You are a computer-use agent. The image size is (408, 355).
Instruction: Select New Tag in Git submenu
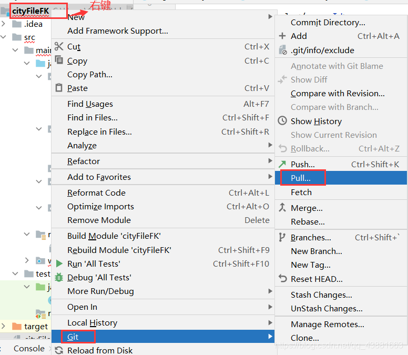[341, 265]
